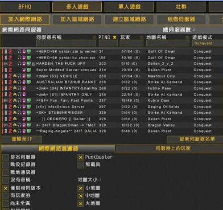Enable the 尚未全滿 filter checkbox
223x210 pixels.
tap(6, 203)
